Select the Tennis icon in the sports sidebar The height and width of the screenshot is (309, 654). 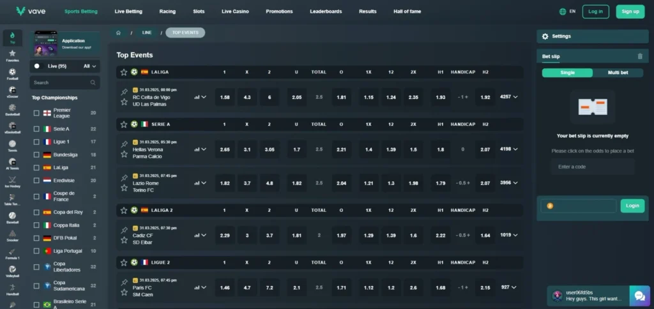12,144
